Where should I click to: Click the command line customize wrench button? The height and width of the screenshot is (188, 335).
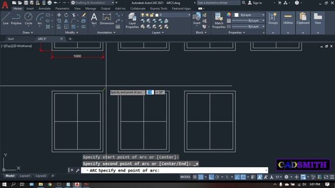click(x=77, y=170)
